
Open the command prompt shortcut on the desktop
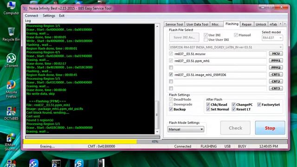(x=56, y=163)
